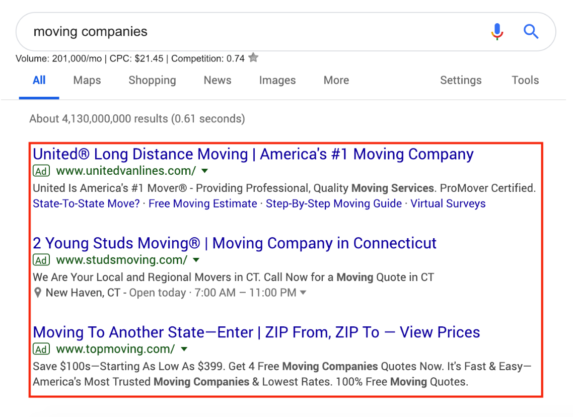573x417 pixels.
Task: Click the Ad badge for studsmoving.com
Action: pyautogui.click(x=41, y=260)
